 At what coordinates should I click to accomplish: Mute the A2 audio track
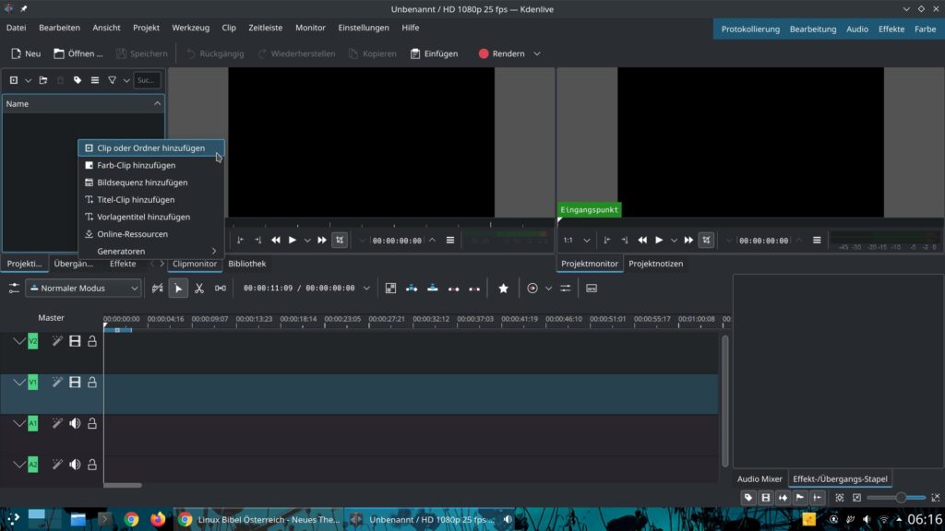coord(75,465)
